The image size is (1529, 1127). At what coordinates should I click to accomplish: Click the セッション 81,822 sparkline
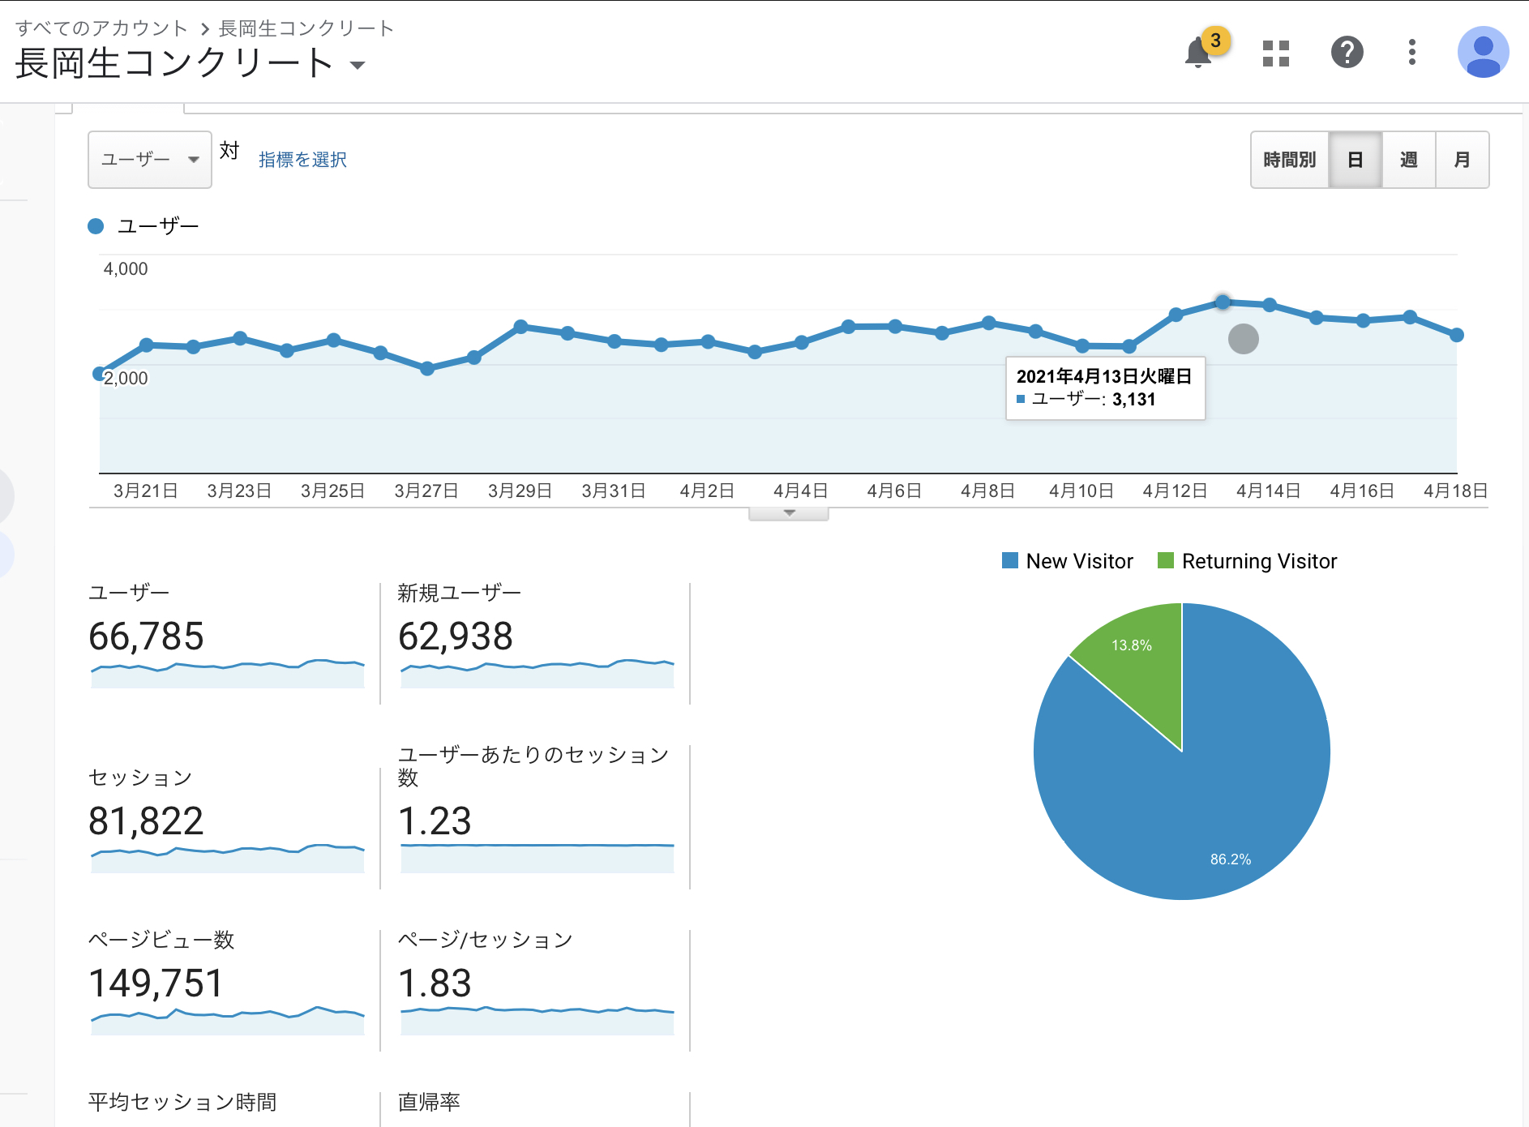coord(228,858)
